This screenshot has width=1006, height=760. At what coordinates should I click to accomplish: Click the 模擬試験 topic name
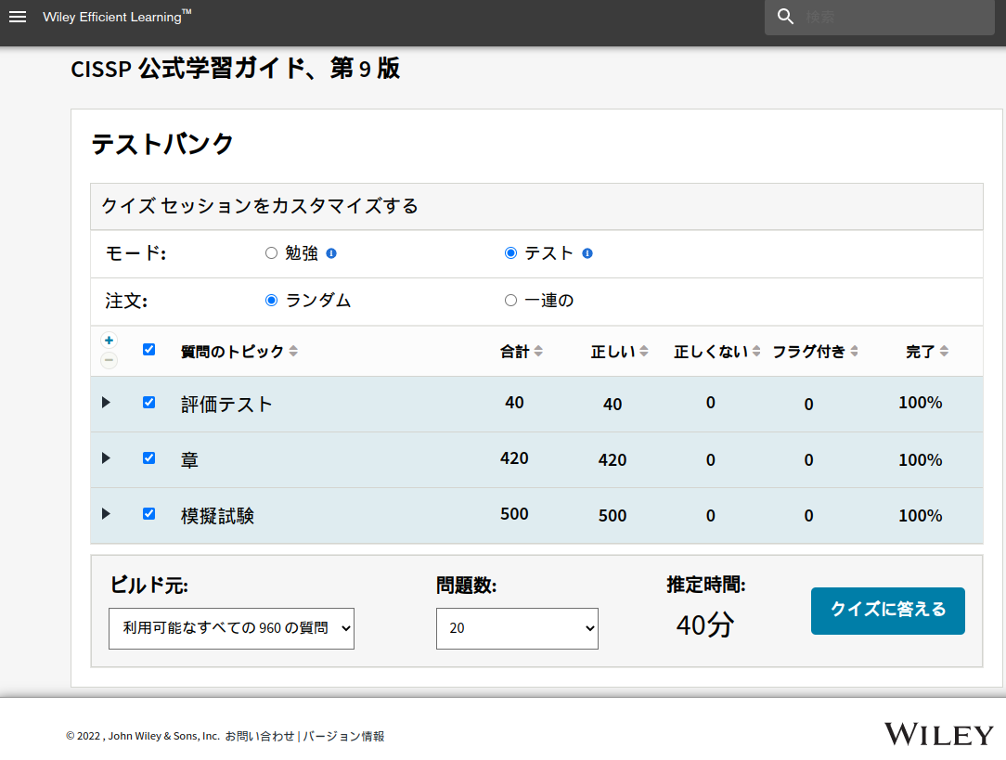[217, 516]
